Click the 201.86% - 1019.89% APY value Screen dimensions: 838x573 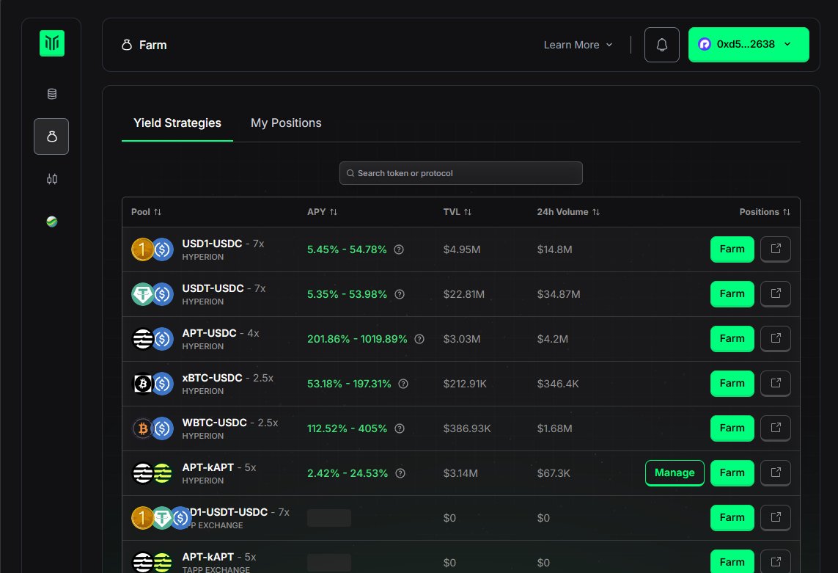357,339
